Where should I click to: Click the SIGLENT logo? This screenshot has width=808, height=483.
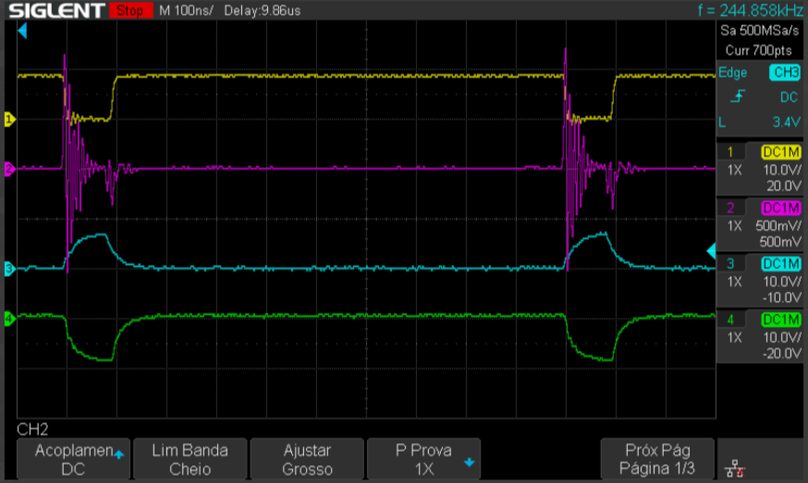[x=56, y=10]
